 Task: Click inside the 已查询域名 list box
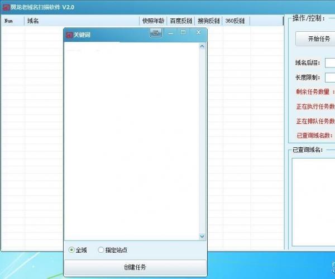pyautogui.click(x=313, y=202)
